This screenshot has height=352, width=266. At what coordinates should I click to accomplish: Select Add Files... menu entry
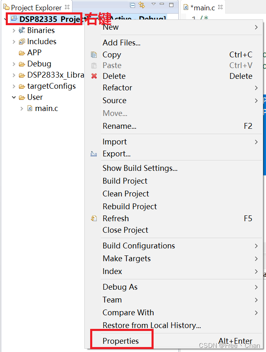[121, 43]
